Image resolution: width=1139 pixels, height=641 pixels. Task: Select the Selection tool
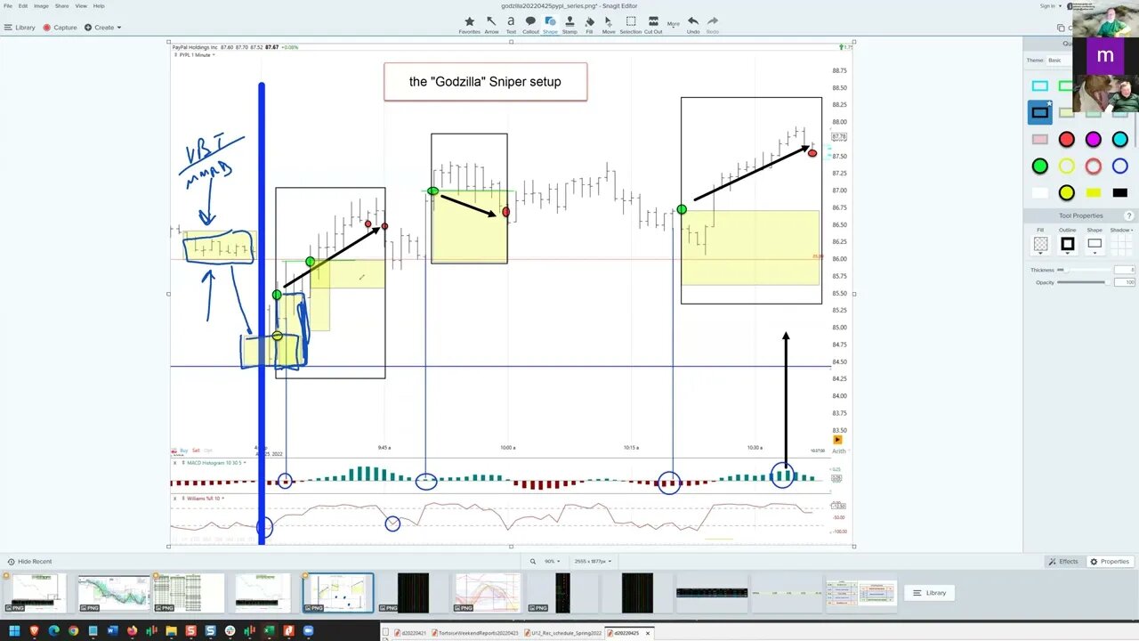[x=630, y=24]
